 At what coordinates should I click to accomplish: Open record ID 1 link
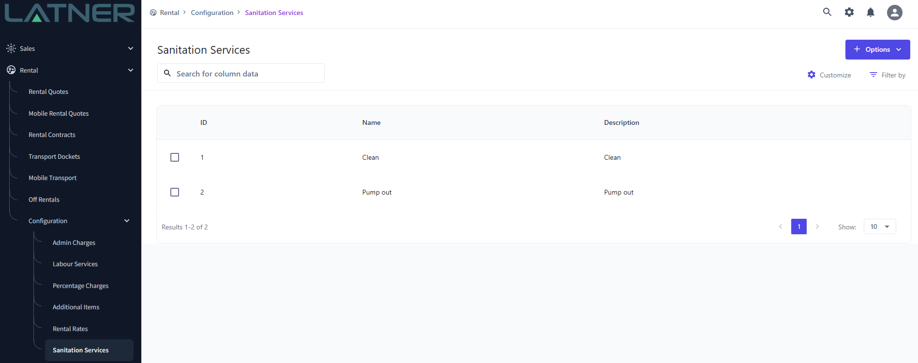tap(202, 157)
